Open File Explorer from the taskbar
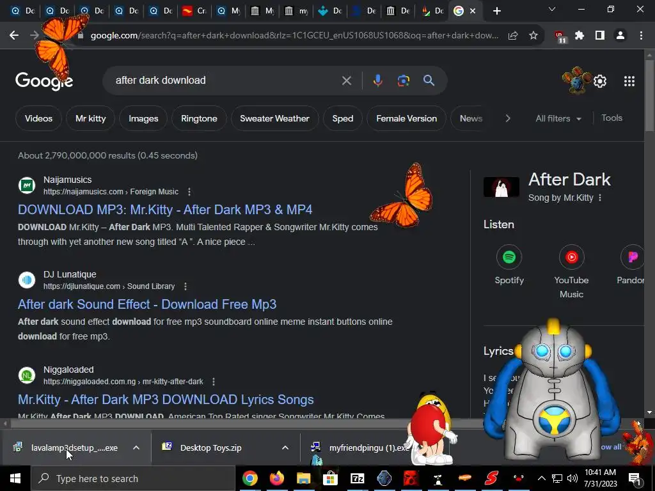655x491 pixels. (304, 478)
